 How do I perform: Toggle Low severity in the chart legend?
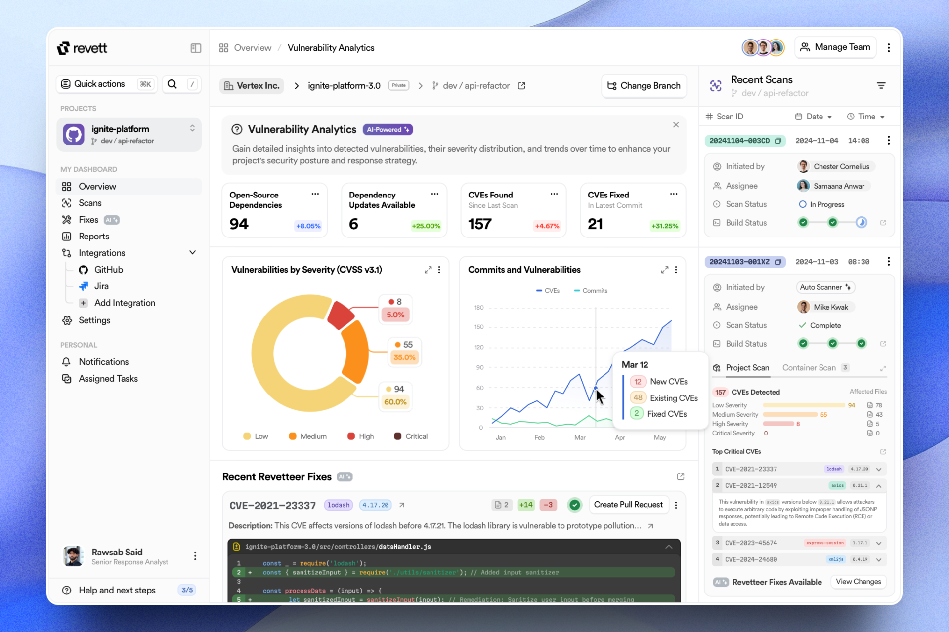(x=256, y=436)
